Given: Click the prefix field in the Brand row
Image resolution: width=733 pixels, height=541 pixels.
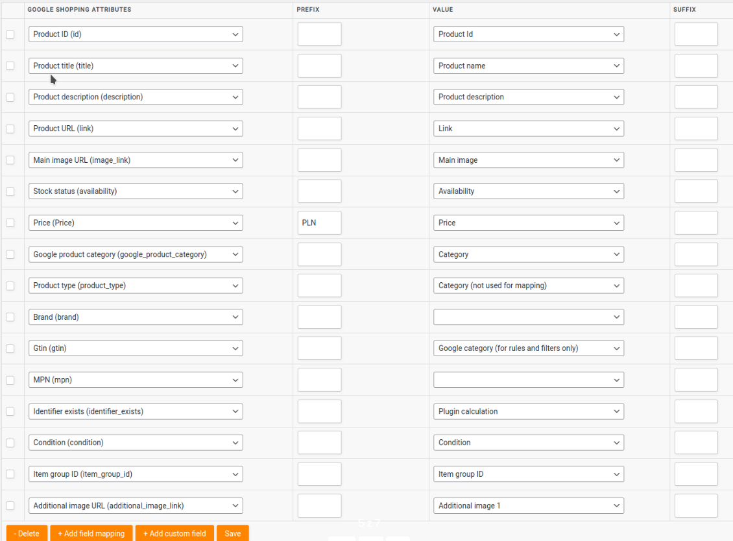Looking at the screenshot, I should pyautogui.click(x=319, y=317).
